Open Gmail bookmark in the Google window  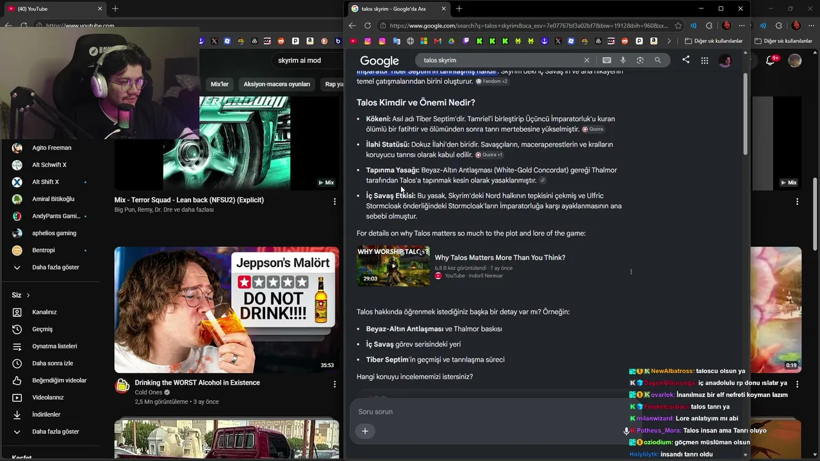pos(438,41)
